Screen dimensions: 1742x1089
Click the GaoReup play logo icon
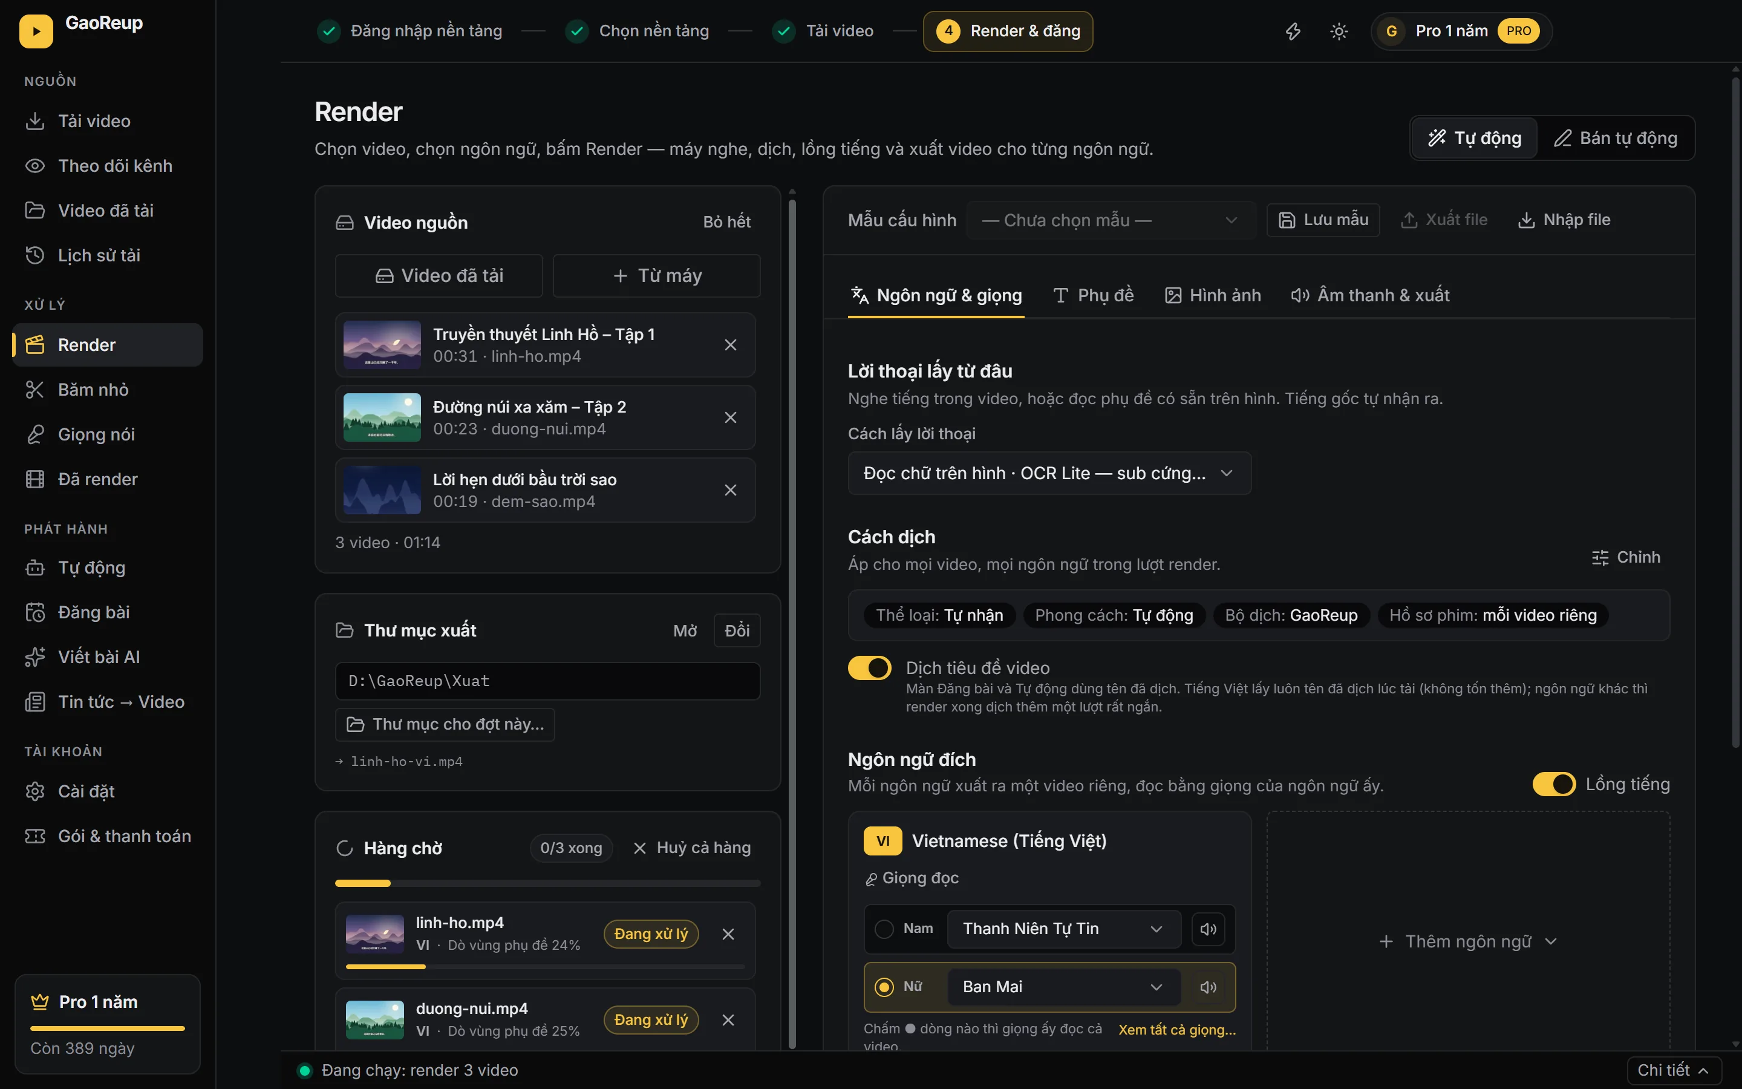[36, 31]
